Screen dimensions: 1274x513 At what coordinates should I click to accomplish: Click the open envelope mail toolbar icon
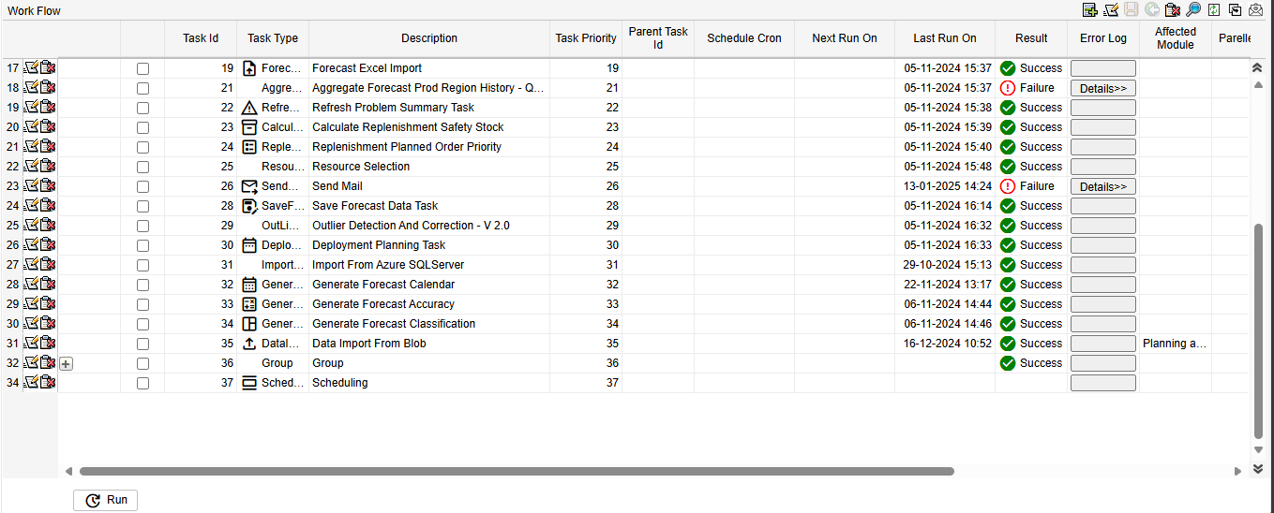click(x=1256, y=9)
